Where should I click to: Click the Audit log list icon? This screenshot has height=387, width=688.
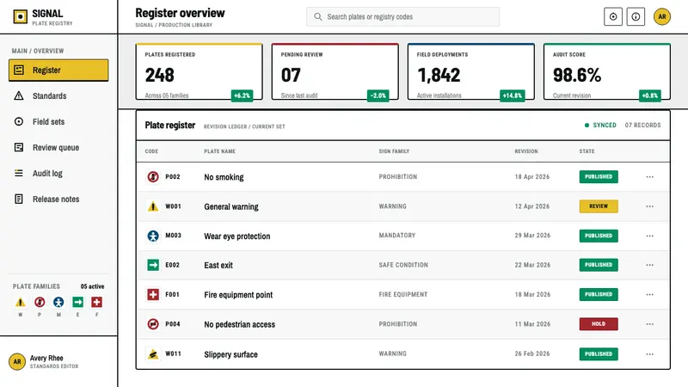click(19, 174)
